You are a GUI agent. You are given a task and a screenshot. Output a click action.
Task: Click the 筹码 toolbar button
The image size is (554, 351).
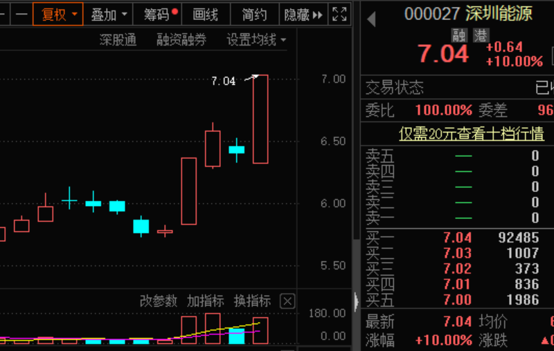coord(157,14)
